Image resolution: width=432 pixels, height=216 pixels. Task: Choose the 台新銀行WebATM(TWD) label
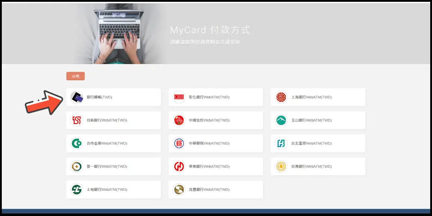coord(107,120)
